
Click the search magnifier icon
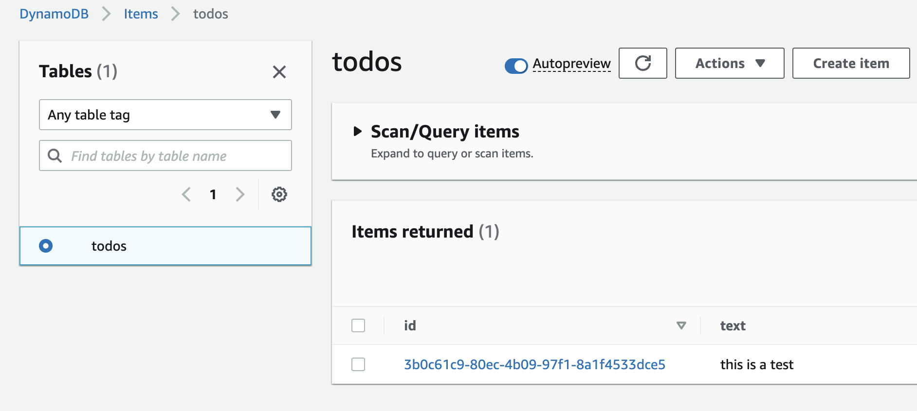(55, 156)
